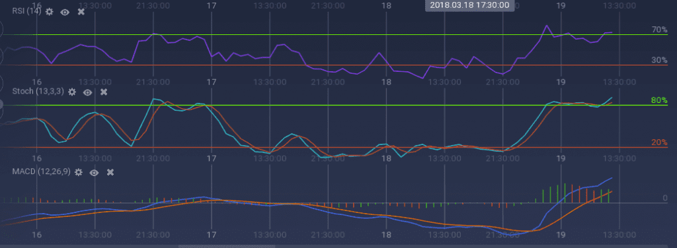Select the Stoch (13,3,3) indicator label
Image resolution: width=677 pixels, height=248 pixels.
point(38,92)
